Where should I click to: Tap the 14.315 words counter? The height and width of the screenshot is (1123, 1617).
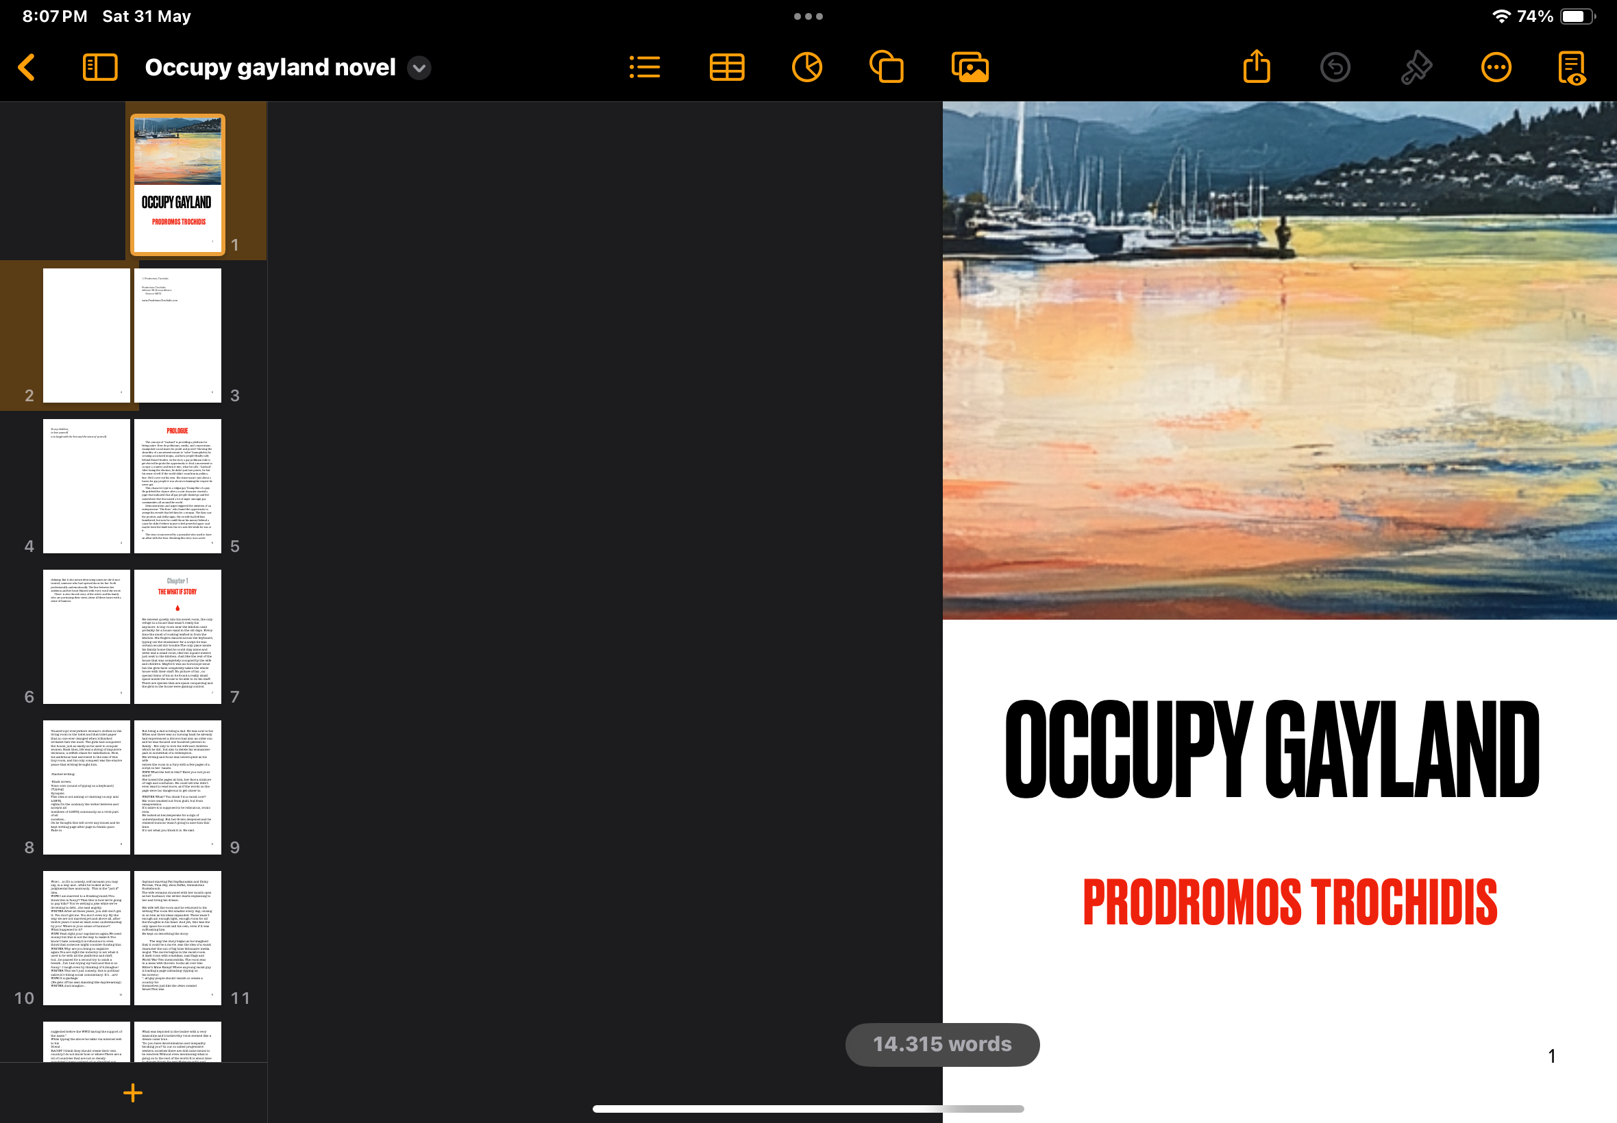tap(942, 1044)
